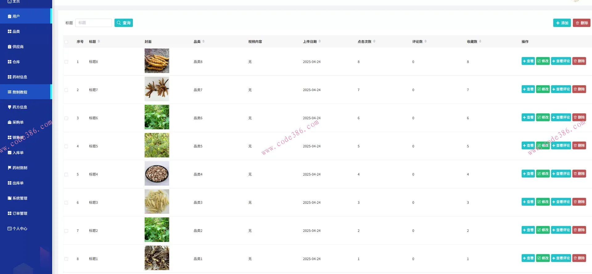Click the 添加 button
Image resolution: width=592 pixels, height=274 pixels.
click(x=562, y=23)
